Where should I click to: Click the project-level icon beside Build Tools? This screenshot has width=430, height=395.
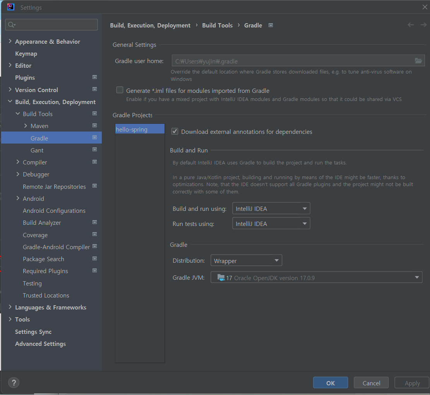click(94, 113)
